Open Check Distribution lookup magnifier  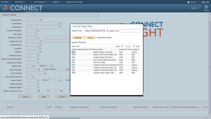33,77
